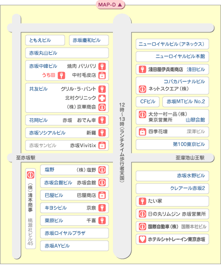This screenshot has width=221, height=268.
Task: Click the 赤坂ソシアルビル label
Action: [x=47, y=133]
